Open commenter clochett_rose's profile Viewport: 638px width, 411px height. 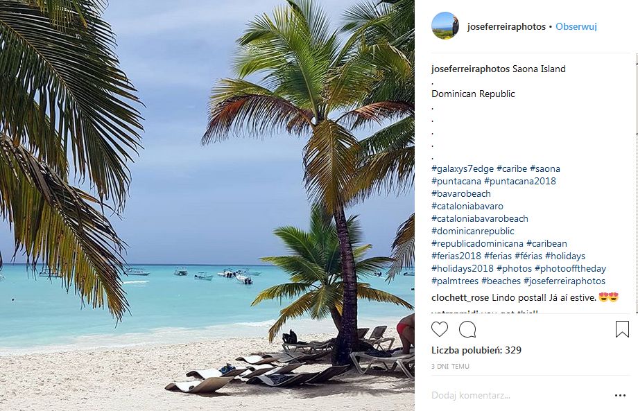tap(460, 297)
